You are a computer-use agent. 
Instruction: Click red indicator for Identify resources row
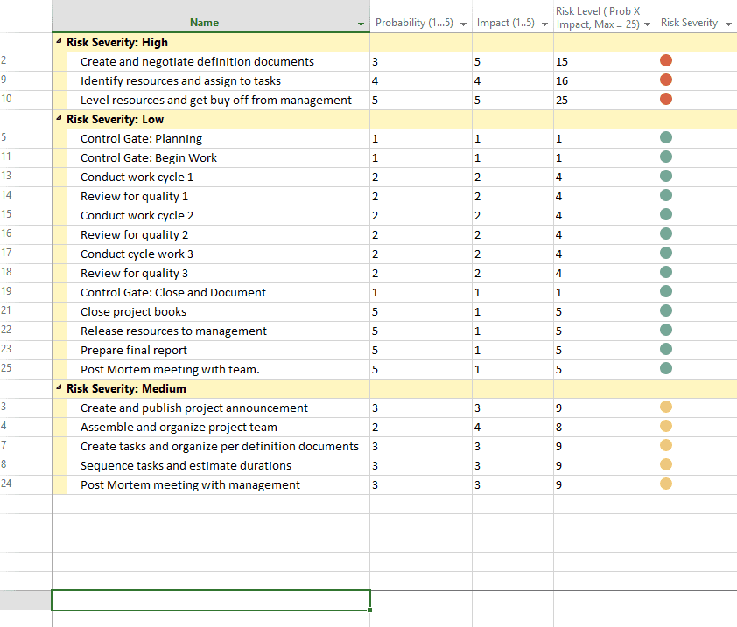pyautogui.click(x=666, y=80)
